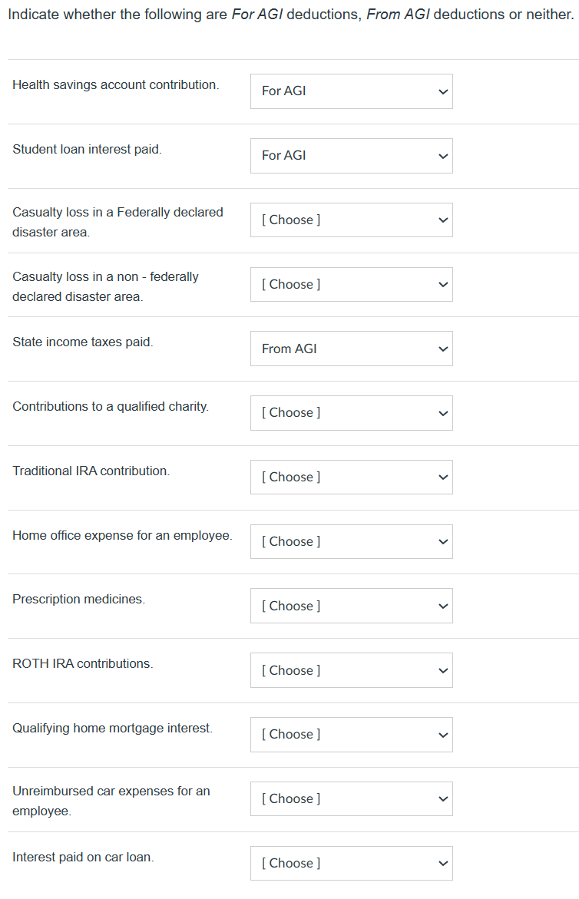This screenshot has width=579, height=899.
Task: Open the car loan interest dropdown
Action: 351,863
